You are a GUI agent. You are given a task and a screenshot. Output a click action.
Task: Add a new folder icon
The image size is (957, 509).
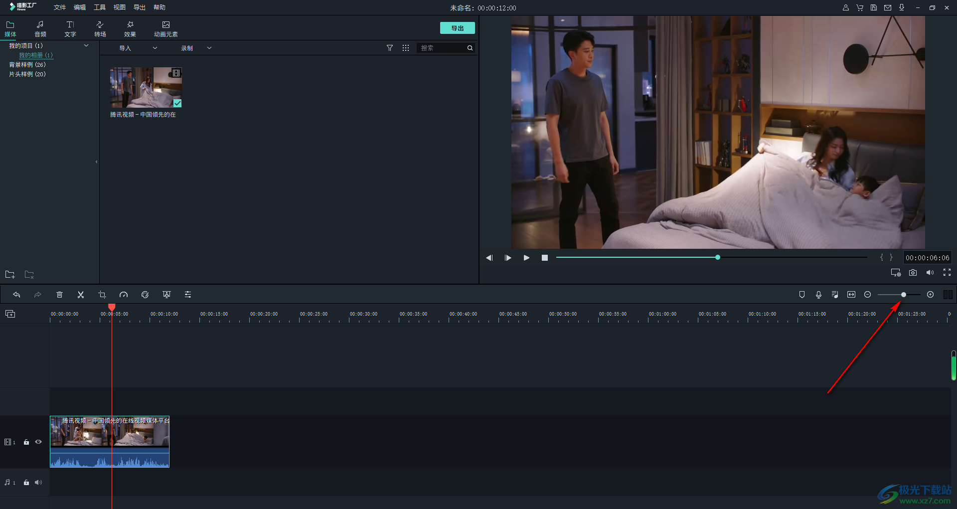point(10,275)
